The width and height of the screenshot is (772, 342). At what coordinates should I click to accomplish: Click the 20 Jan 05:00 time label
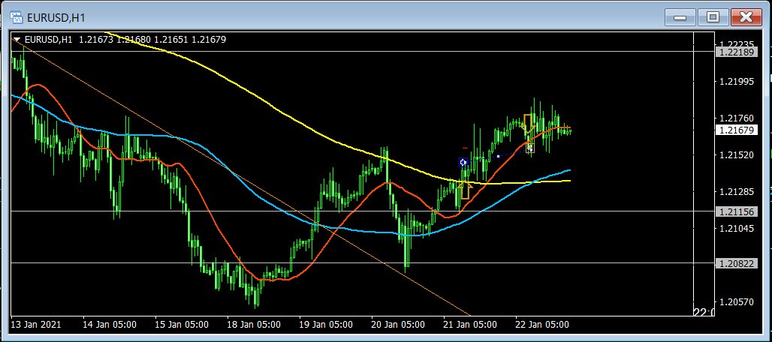pos(398,325)
